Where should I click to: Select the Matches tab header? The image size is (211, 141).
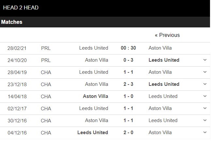pos(12,22)
